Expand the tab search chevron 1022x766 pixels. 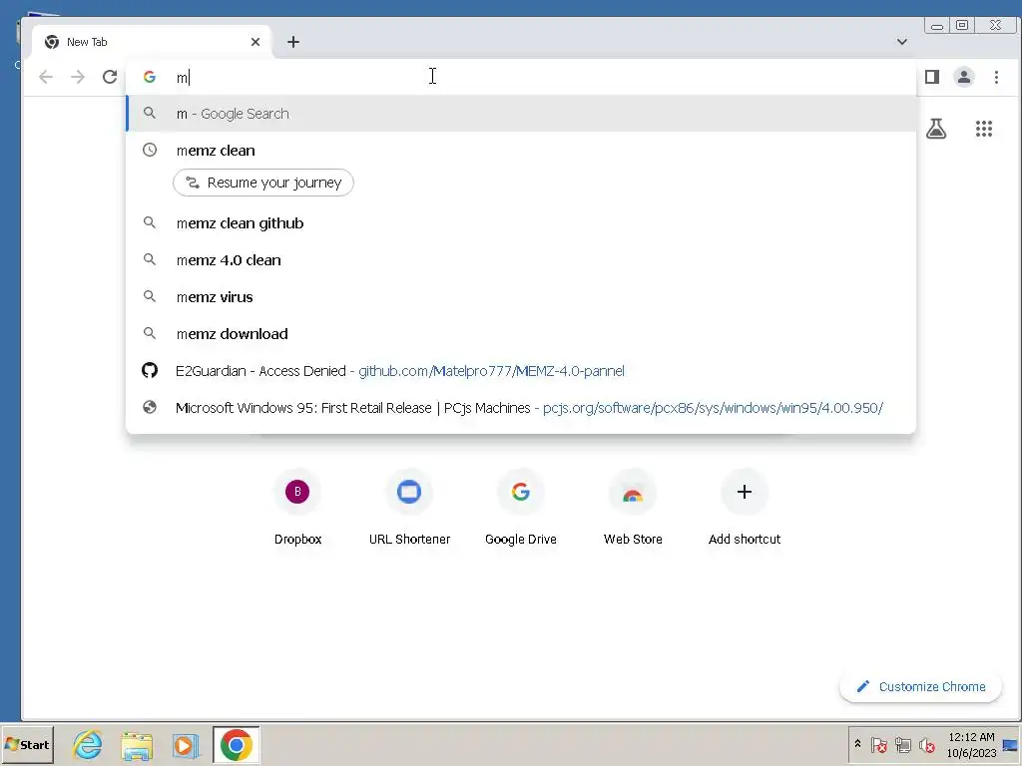point(902,42)
